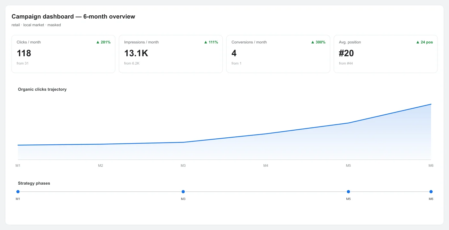The width and height of the screenshot is (449, 230).
Task: Click the 'Strategy phases' heading
Action: tap(34, 183)
